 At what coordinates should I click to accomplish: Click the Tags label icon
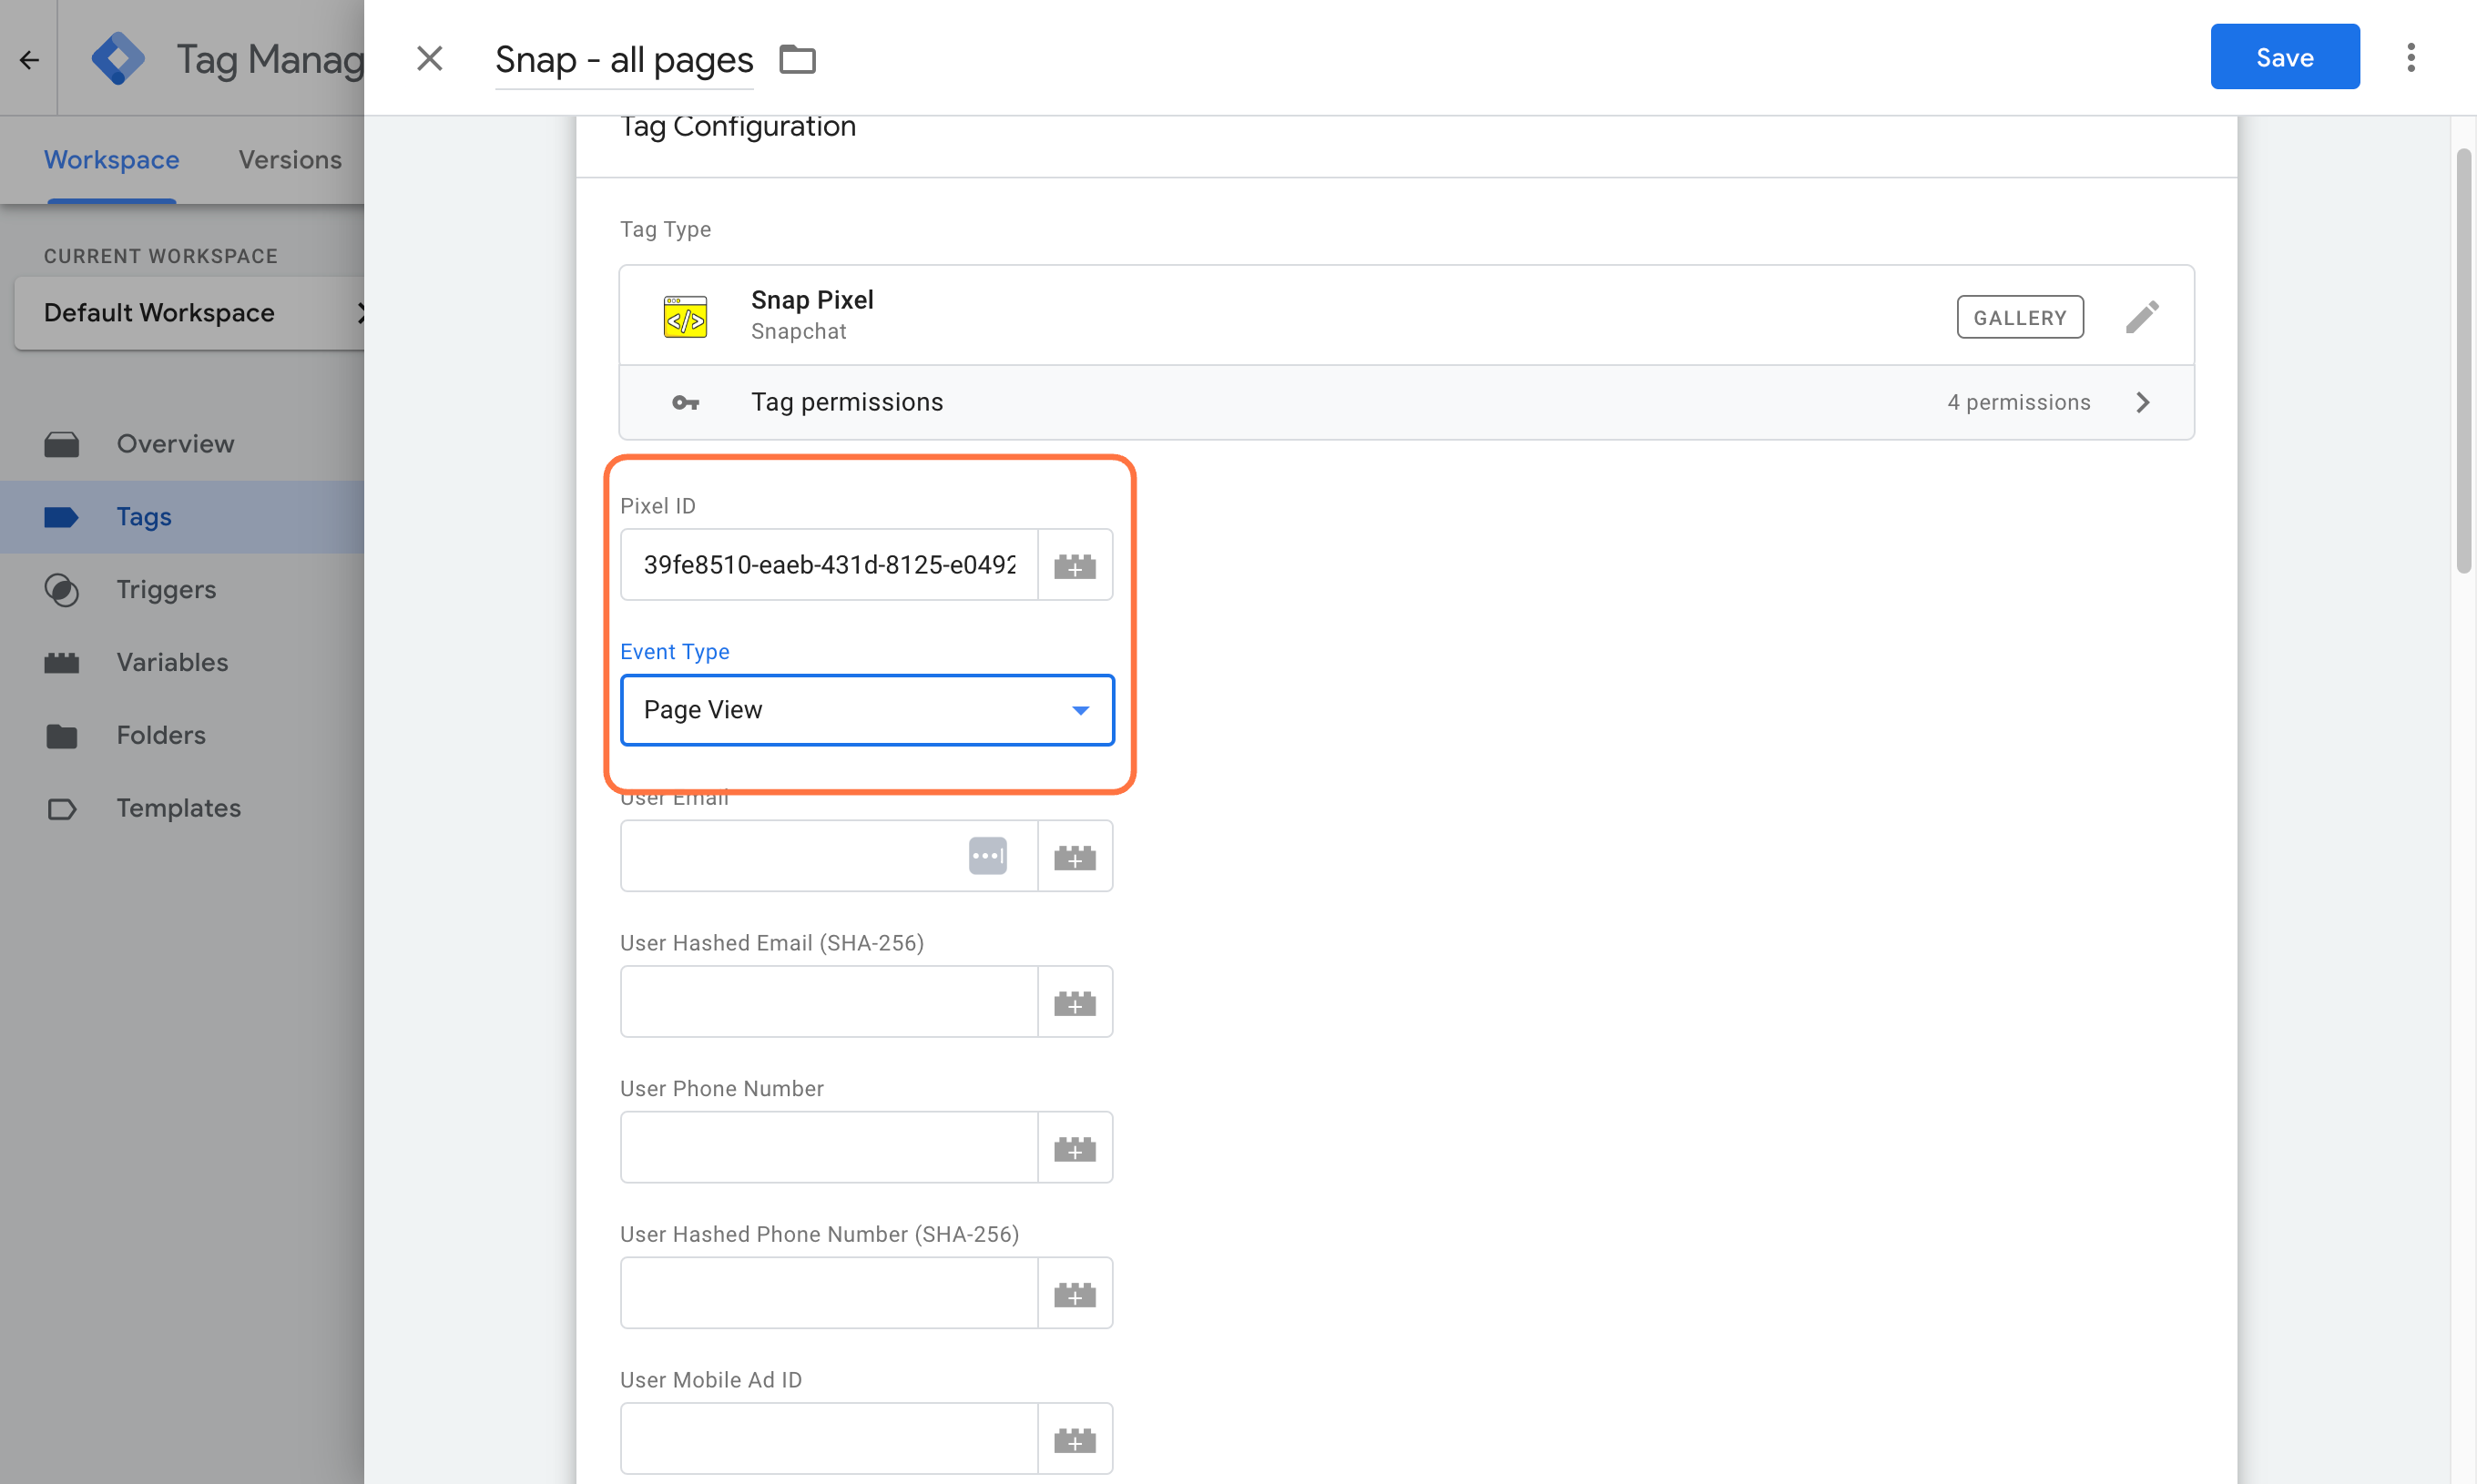(62, 517)
